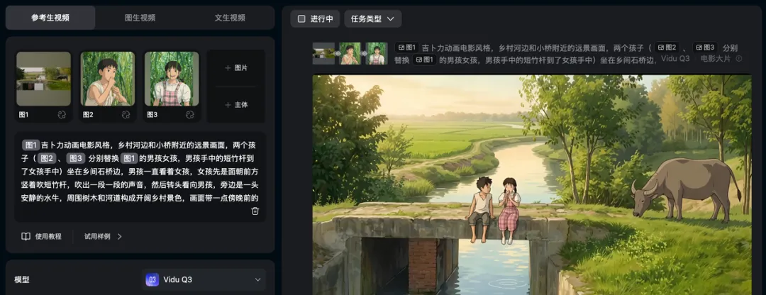The width and height of the screenshot is (766, 295).
Task: Switch to the 图生视频 tab
Action: pyautogui.click(x=140, y=18)
